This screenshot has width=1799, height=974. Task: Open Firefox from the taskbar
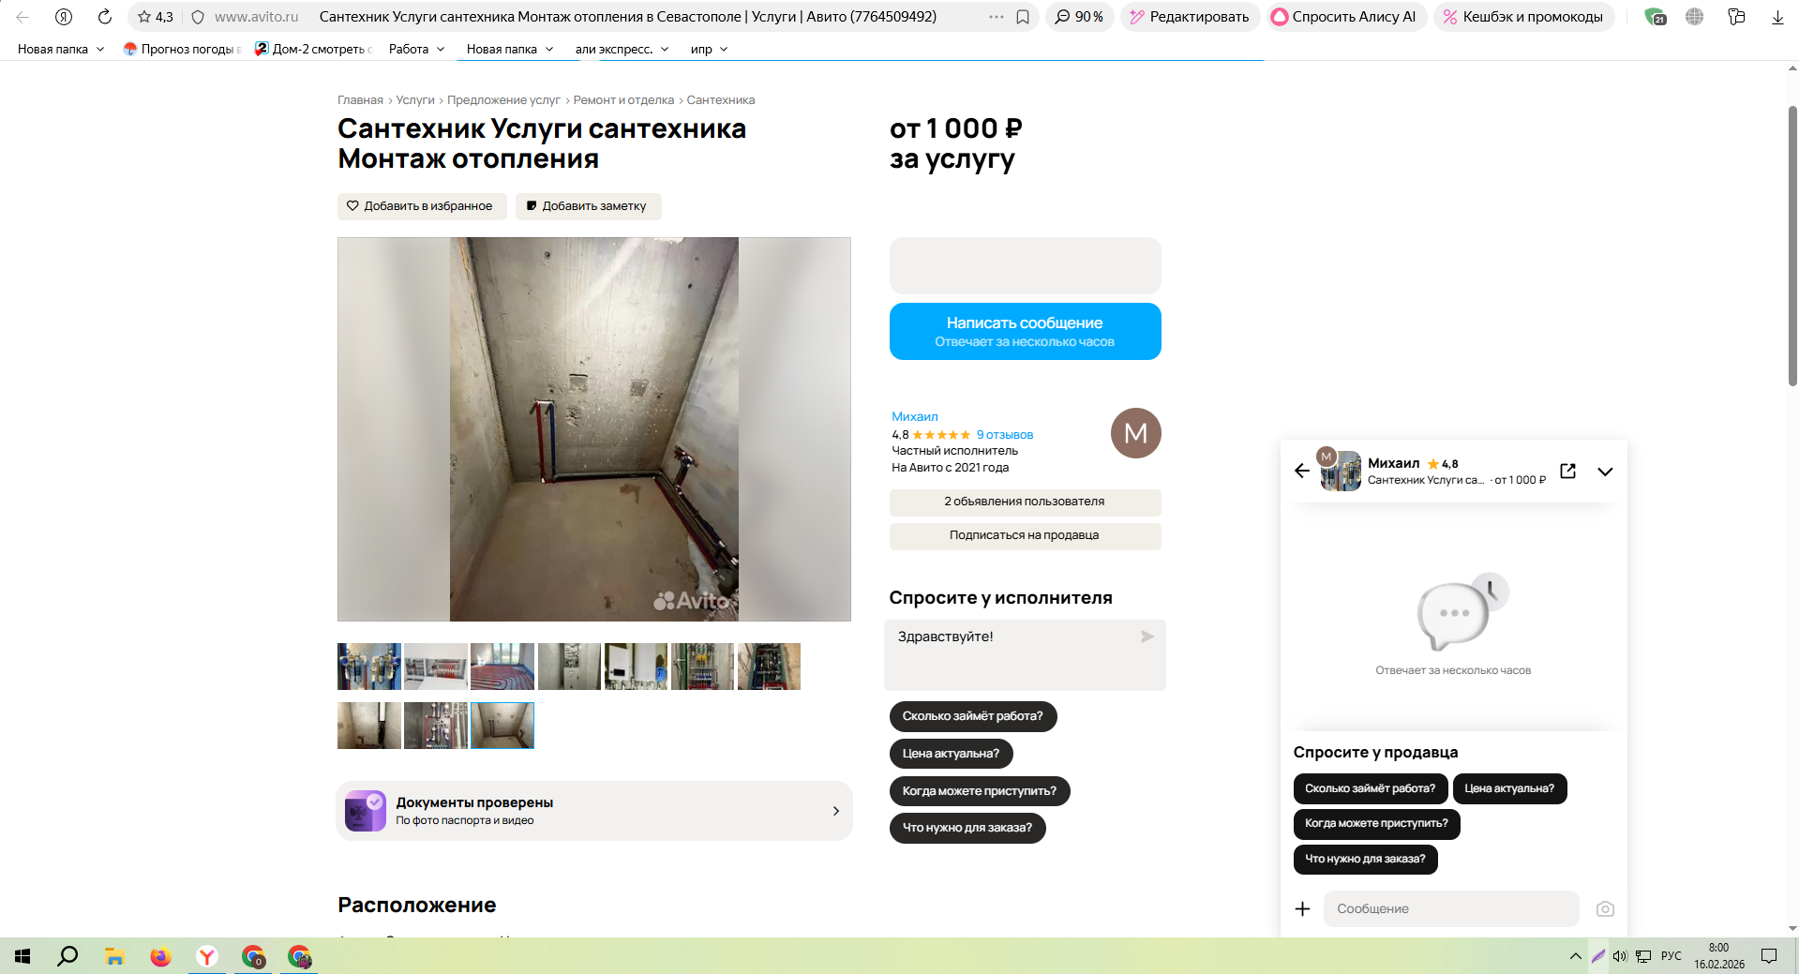160,956
